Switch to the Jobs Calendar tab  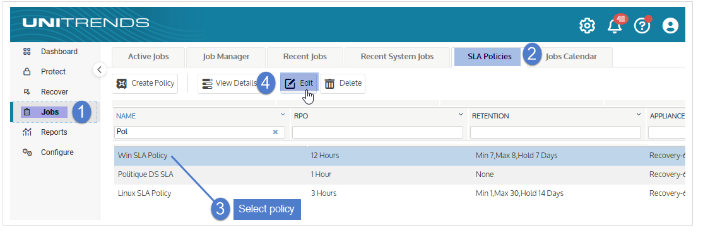(x=570, y=57)
